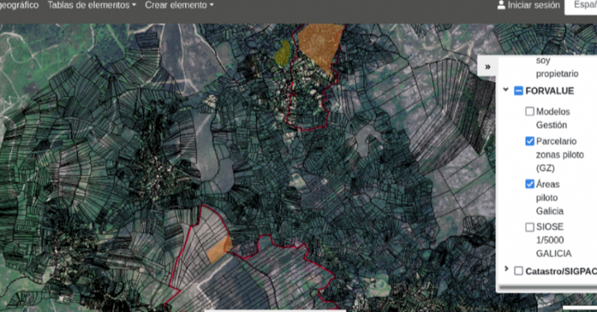This screenshot has width=597, height=312.
Task: Click the large orange polygon at map top
Action: (x=321, y=46)
